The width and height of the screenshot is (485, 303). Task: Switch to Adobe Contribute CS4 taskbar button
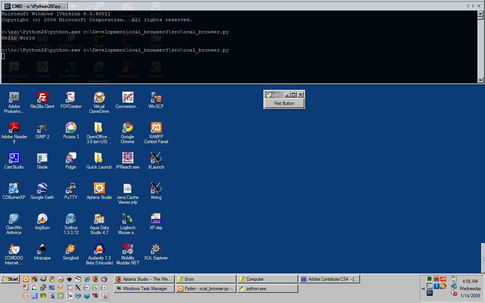click(330, 279)
